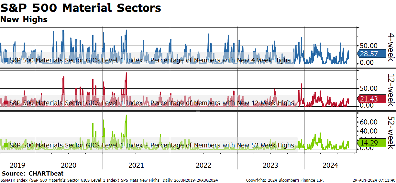Click the Daily 26JUN2019-29AUG2024 date range text
Image resolution: width=396 pixels, height=183 pixels.
pyautogui.click(x=190, y=180)
